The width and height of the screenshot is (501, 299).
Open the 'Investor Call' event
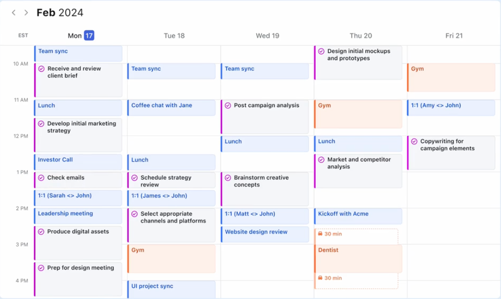click(78, 160)
